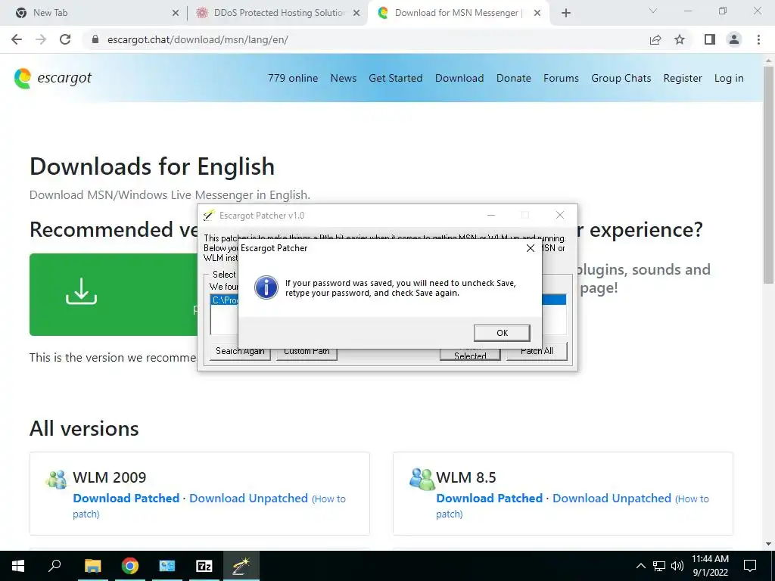Viewport: 775px width, 581px height.
Task: Click Custom Path in Patcher window
Action: point(307,353)
